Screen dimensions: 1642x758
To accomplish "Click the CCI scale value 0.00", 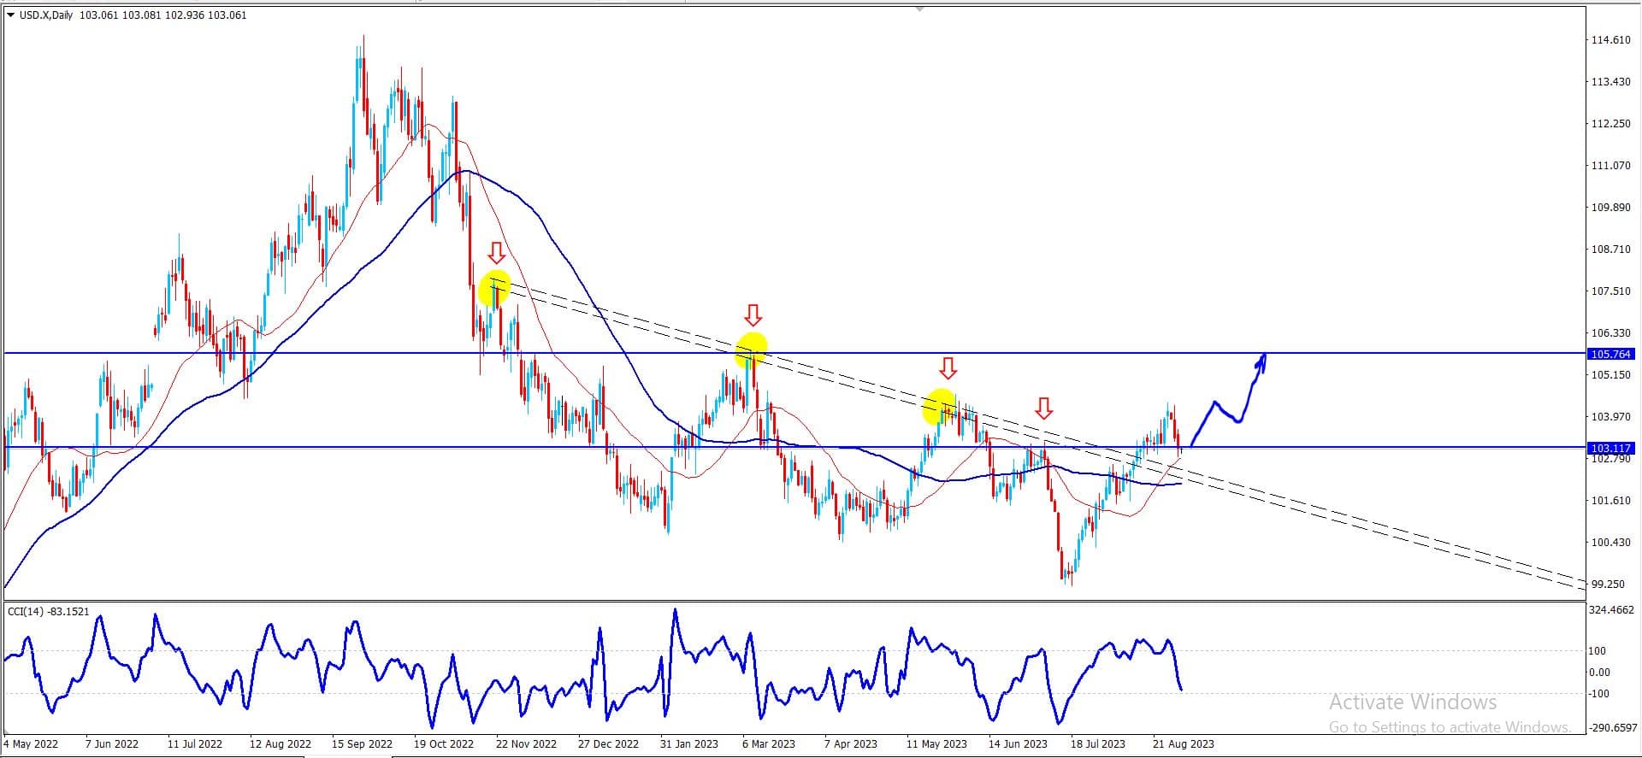I will (1599, 673).
